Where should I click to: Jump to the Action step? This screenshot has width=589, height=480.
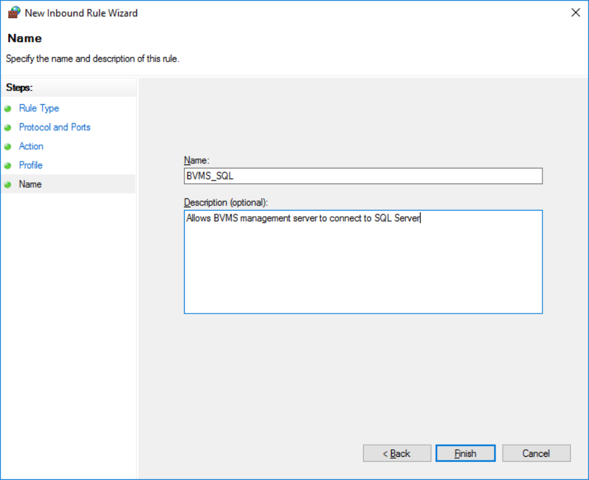31,146
